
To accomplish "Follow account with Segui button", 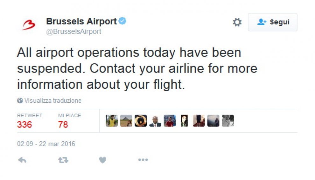I will pos(273,22).
